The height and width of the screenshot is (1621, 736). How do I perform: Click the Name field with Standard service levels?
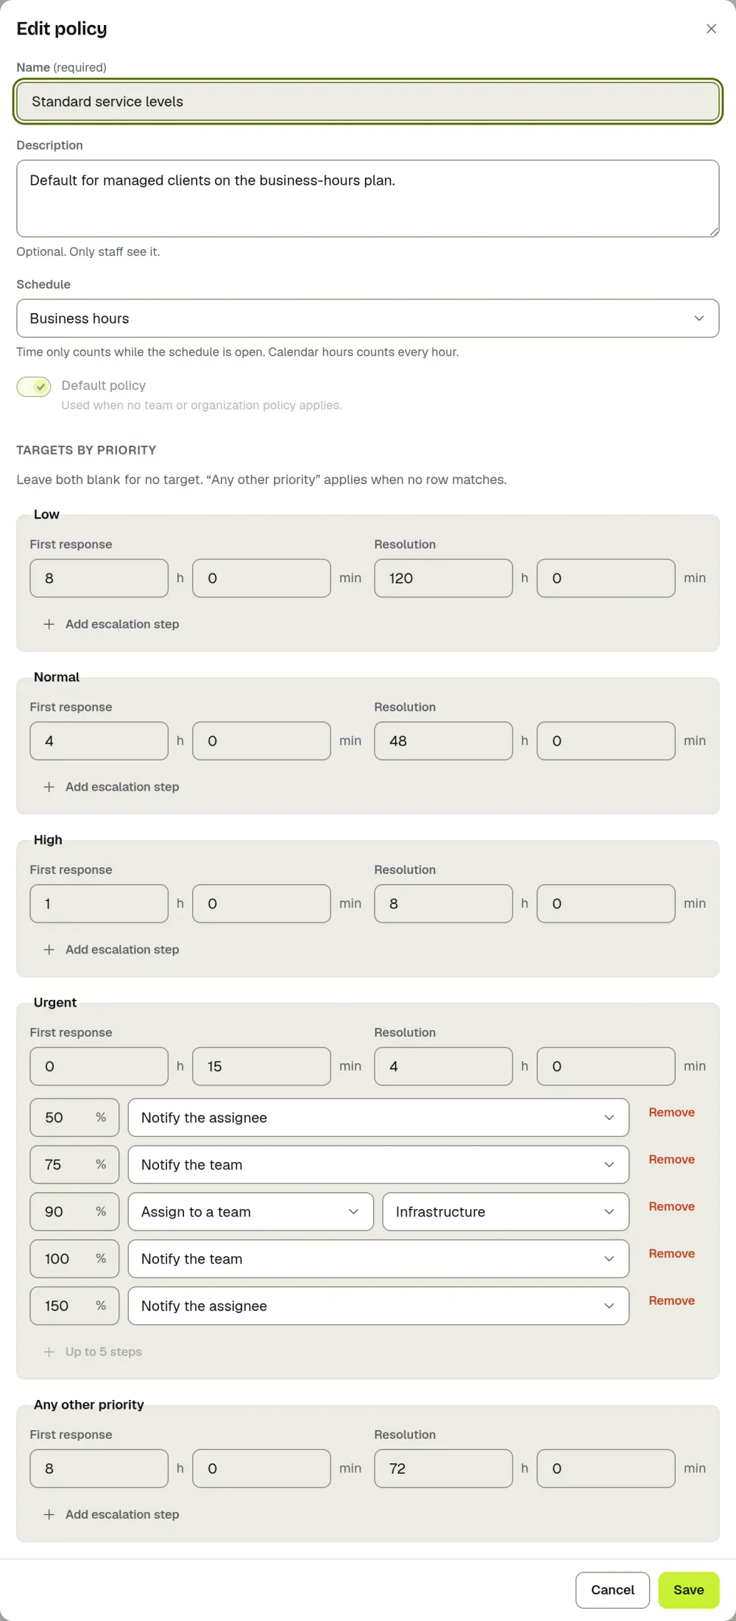coord(368,102)
